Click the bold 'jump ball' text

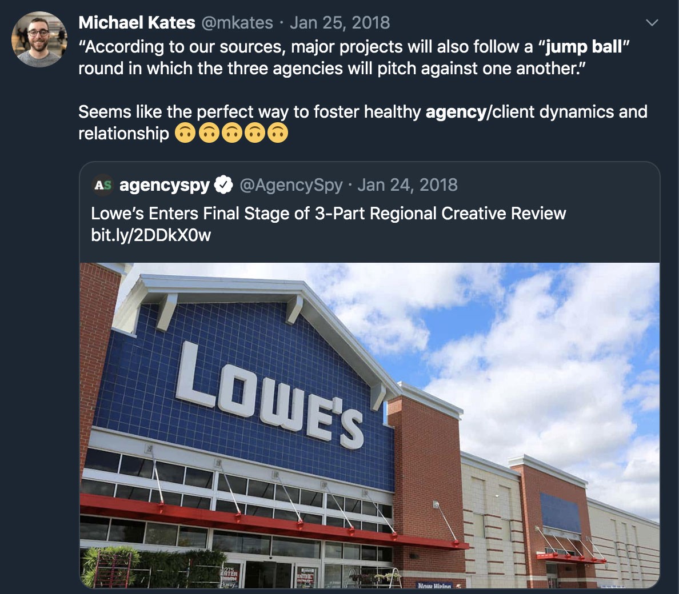pos(584,47)
